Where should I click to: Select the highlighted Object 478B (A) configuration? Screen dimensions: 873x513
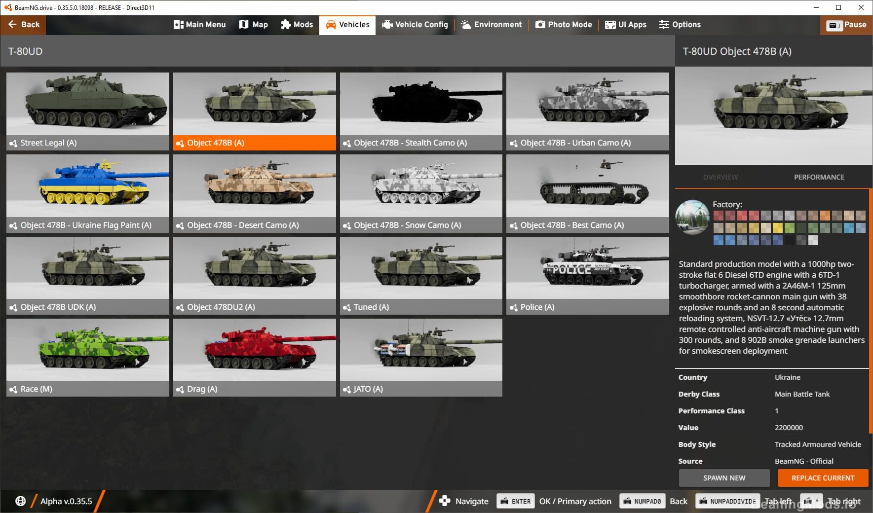(255, 111)
